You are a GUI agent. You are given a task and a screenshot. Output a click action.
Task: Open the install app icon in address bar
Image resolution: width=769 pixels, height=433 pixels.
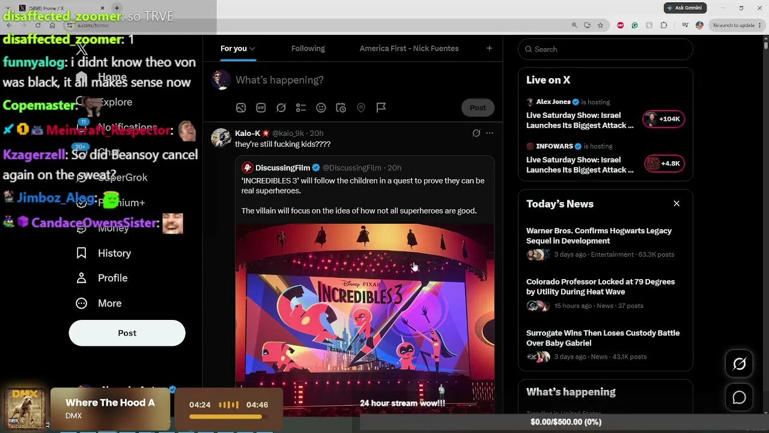pyautogui.click(x=587, y=25)
